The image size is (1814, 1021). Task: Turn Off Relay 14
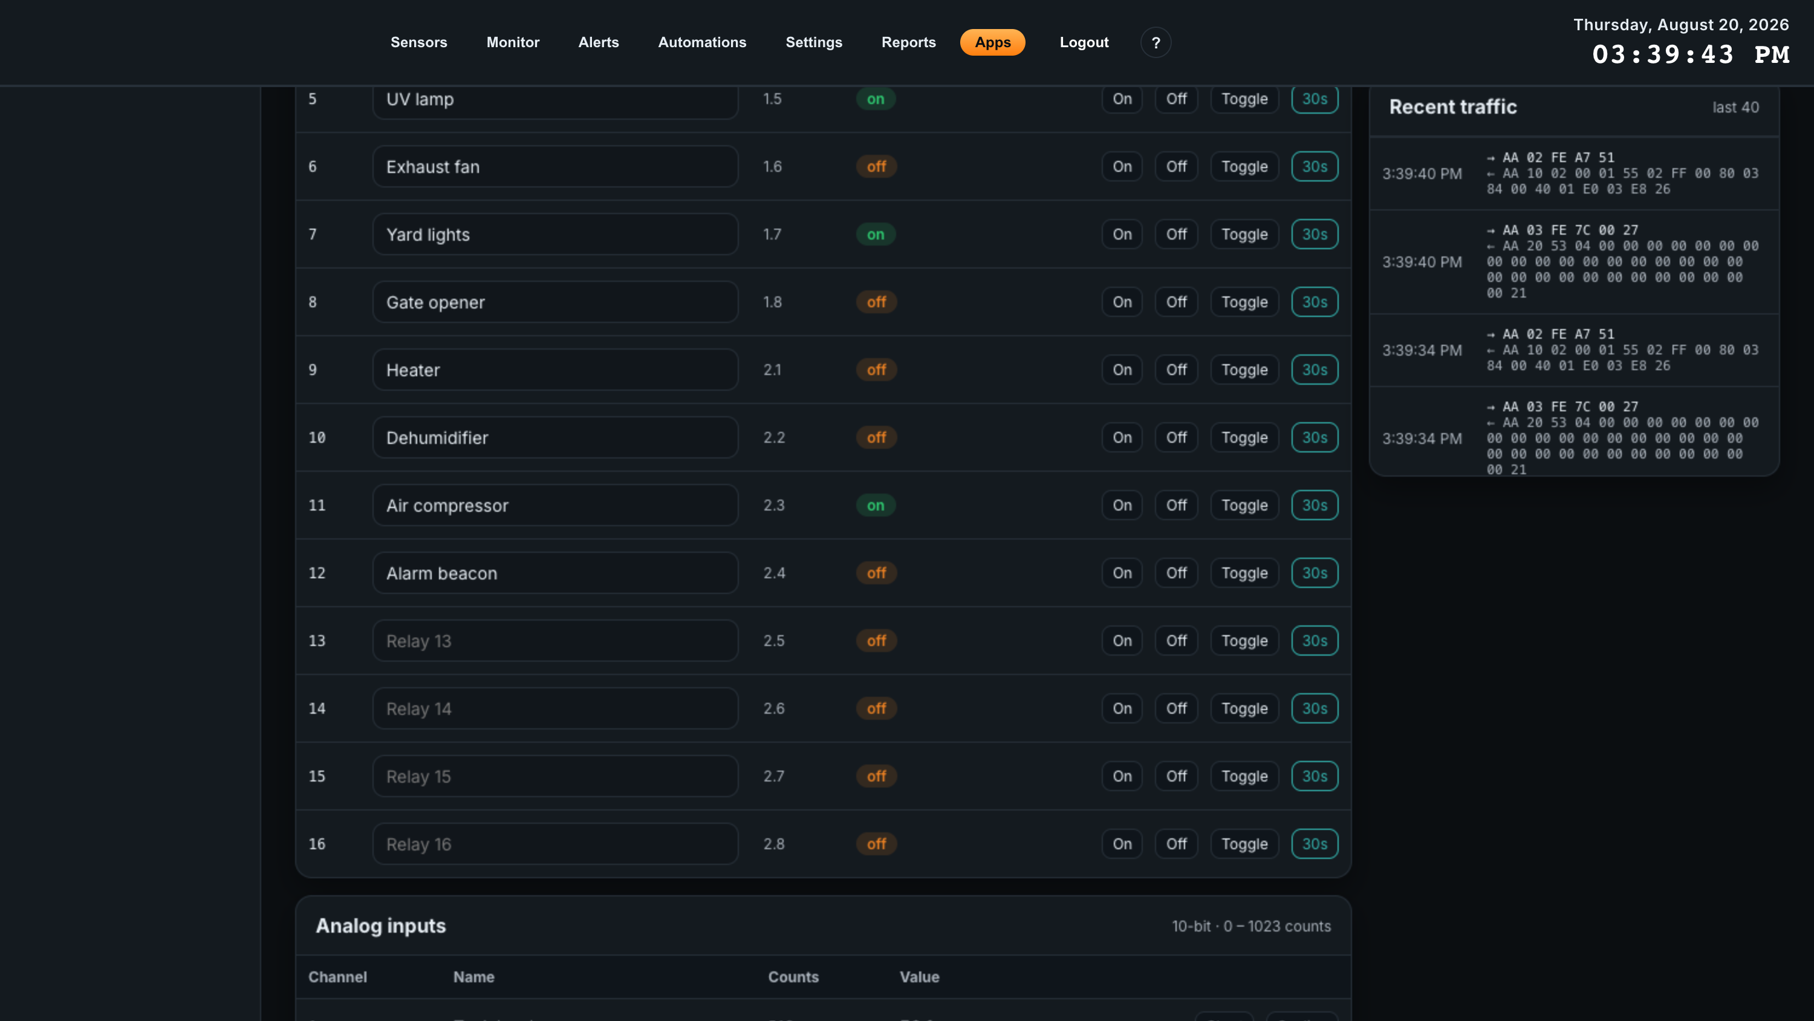click(x=1177, y=708)
